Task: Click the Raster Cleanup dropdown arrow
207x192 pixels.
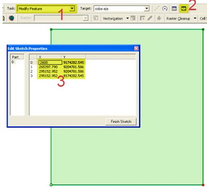Action: (x=195, y=18)
